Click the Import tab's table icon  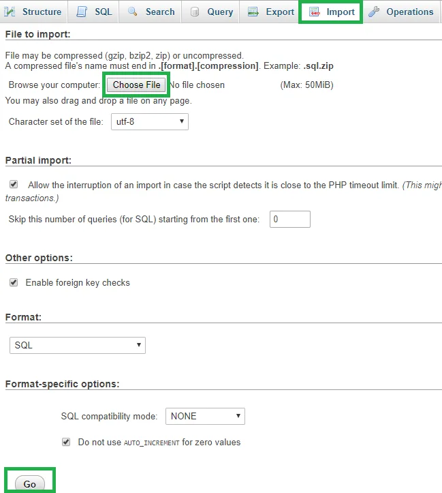[x=314, y=12]
